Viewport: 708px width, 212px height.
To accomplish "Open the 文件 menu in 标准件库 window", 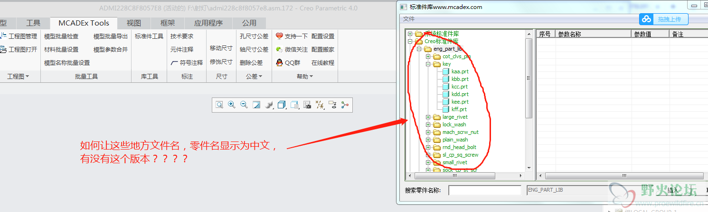I will pos(409,19).
